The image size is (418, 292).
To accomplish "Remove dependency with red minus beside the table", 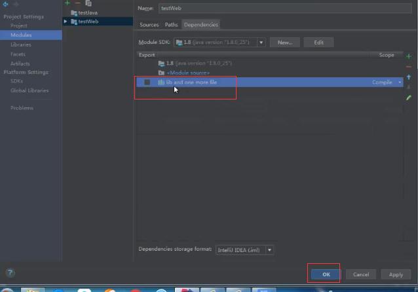I will pyautogui.click(x=408, y=67).
